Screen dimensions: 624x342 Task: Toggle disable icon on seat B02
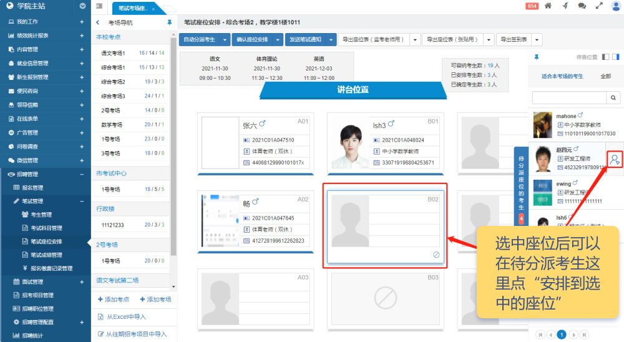[x=436, y=255]
